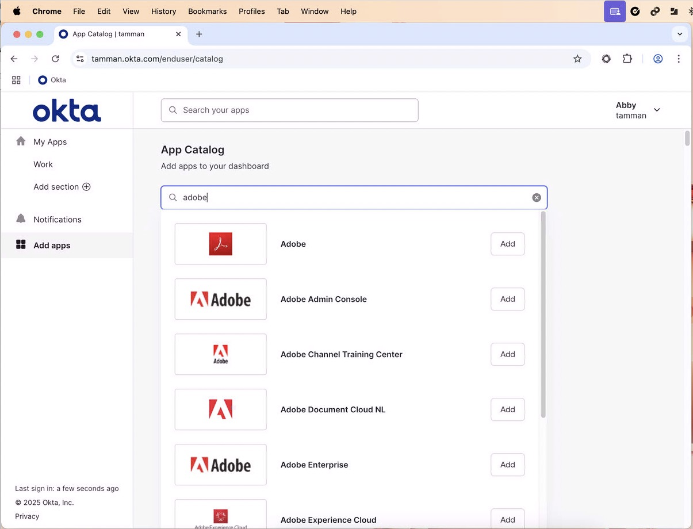Image resolution: width=693 pixels, height=529 pixels.
Task: Click the checkmark circle menu bar icon
Action: pyautogui.click(x=635, y=11)
